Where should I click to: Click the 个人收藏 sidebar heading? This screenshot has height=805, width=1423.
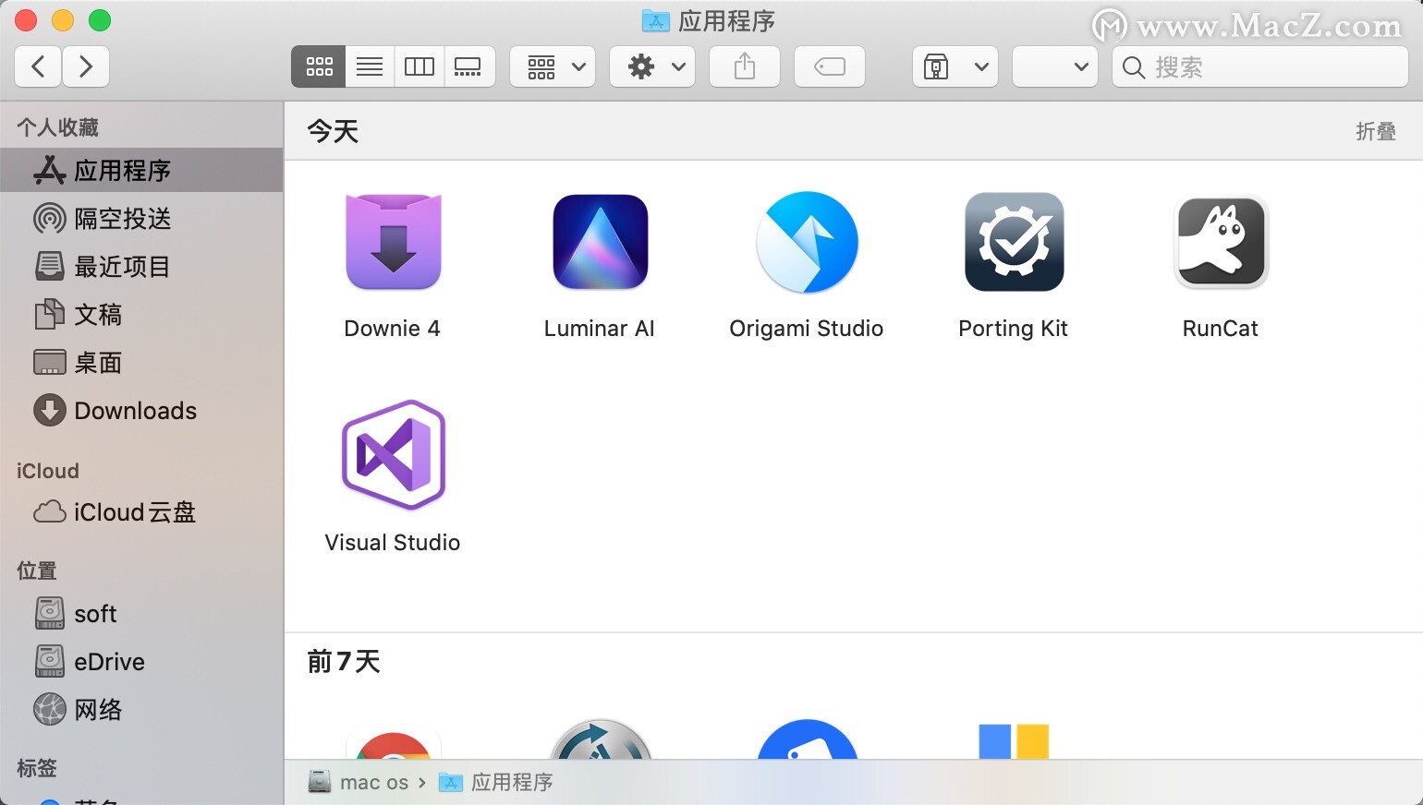57,127
